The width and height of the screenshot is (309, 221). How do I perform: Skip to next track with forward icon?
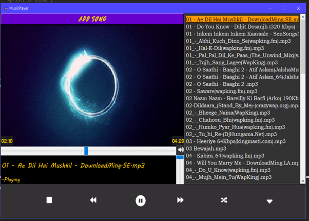[x=180, y=200]
